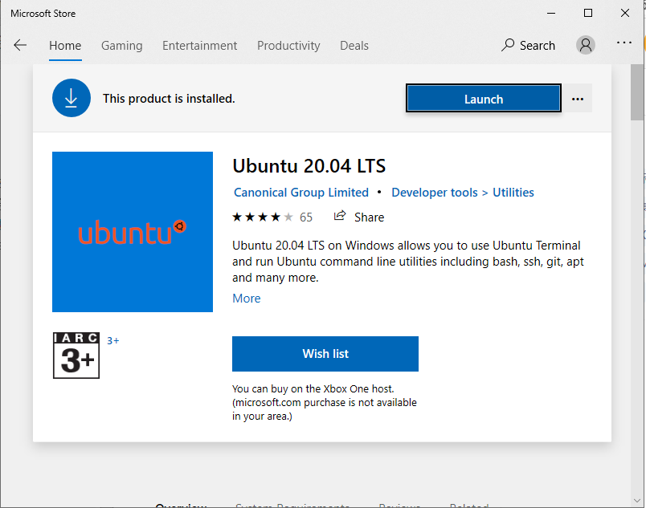
Task: Switch to the Gaming tab
Action: 121,46
